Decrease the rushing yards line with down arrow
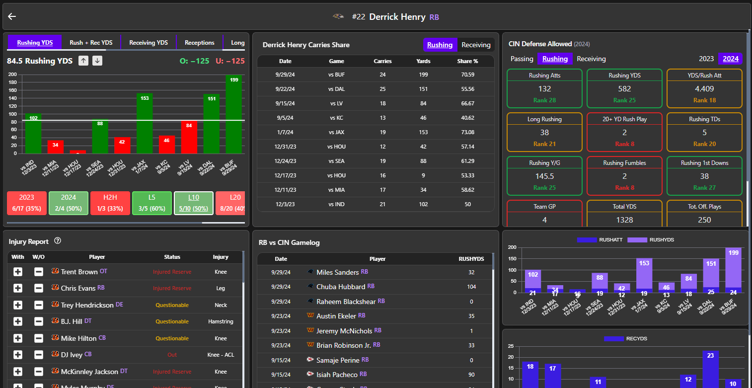The image size is (752, 388). (x=97, y=61)
